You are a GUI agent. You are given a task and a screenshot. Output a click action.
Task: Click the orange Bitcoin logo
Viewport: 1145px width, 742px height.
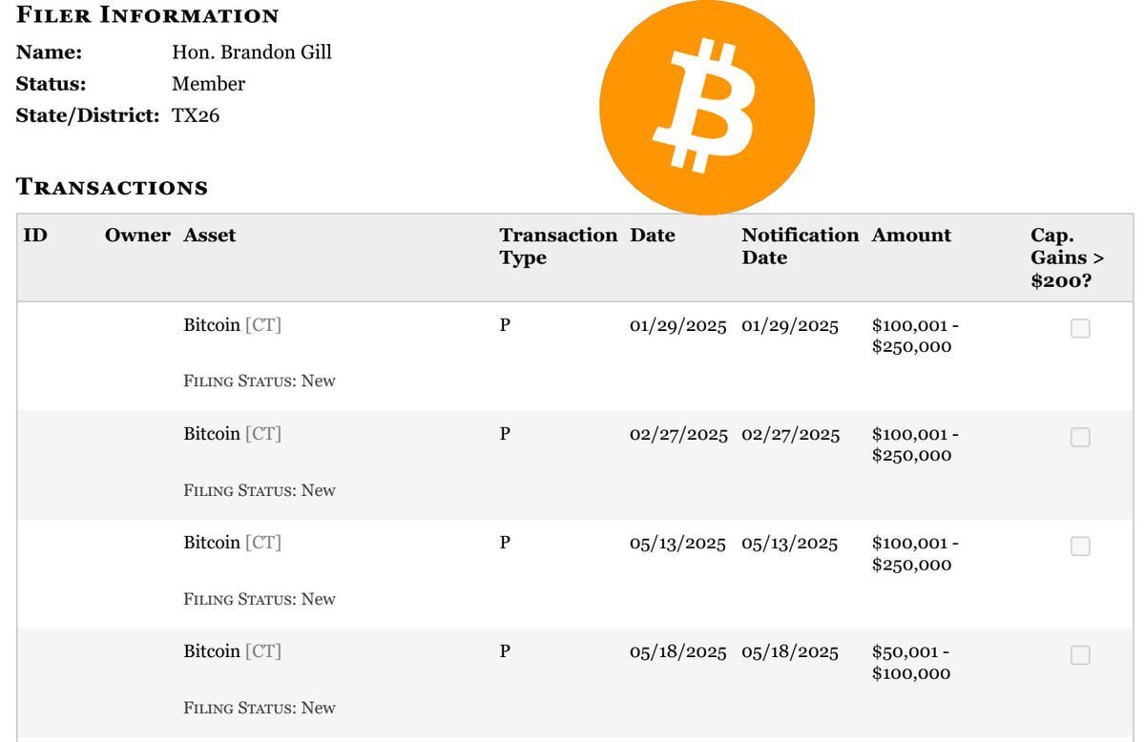click(x=707, y=106)
